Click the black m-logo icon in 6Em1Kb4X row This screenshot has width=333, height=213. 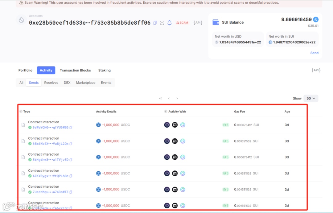click(175, 141)
